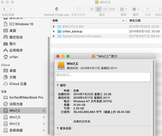Click the info window vertical scrollbar
The height and width of the screenshot is (136, 162).
tap(153, 97)
